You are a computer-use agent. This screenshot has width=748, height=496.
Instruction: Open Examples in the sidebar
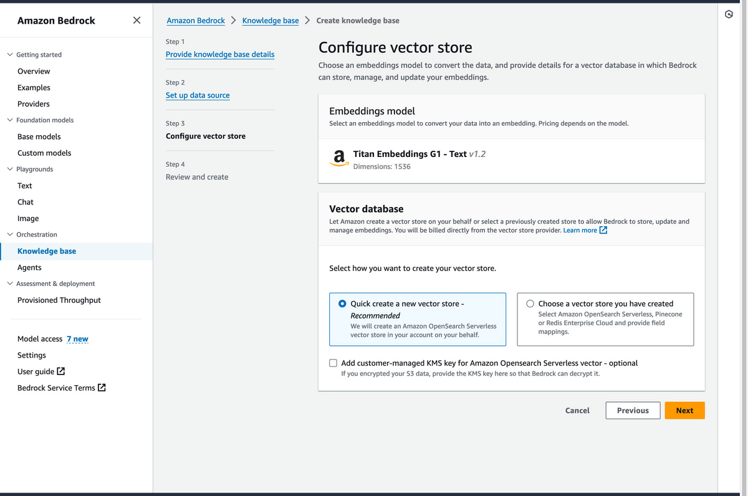[34, 88]
